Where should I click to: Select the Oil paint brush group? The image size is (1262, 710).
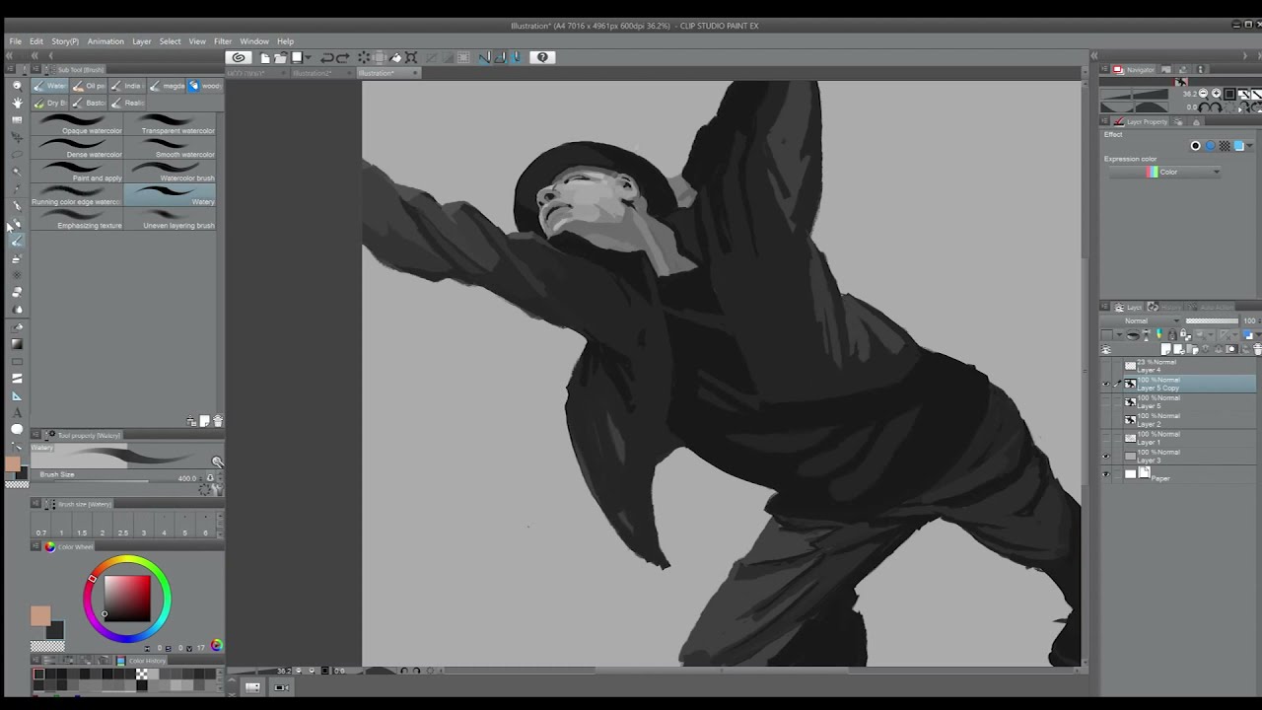[90, 86]
